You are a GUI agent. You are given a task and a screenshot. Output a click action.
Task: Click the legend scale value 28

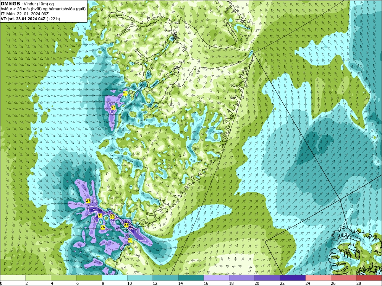(x=358, y=283)
